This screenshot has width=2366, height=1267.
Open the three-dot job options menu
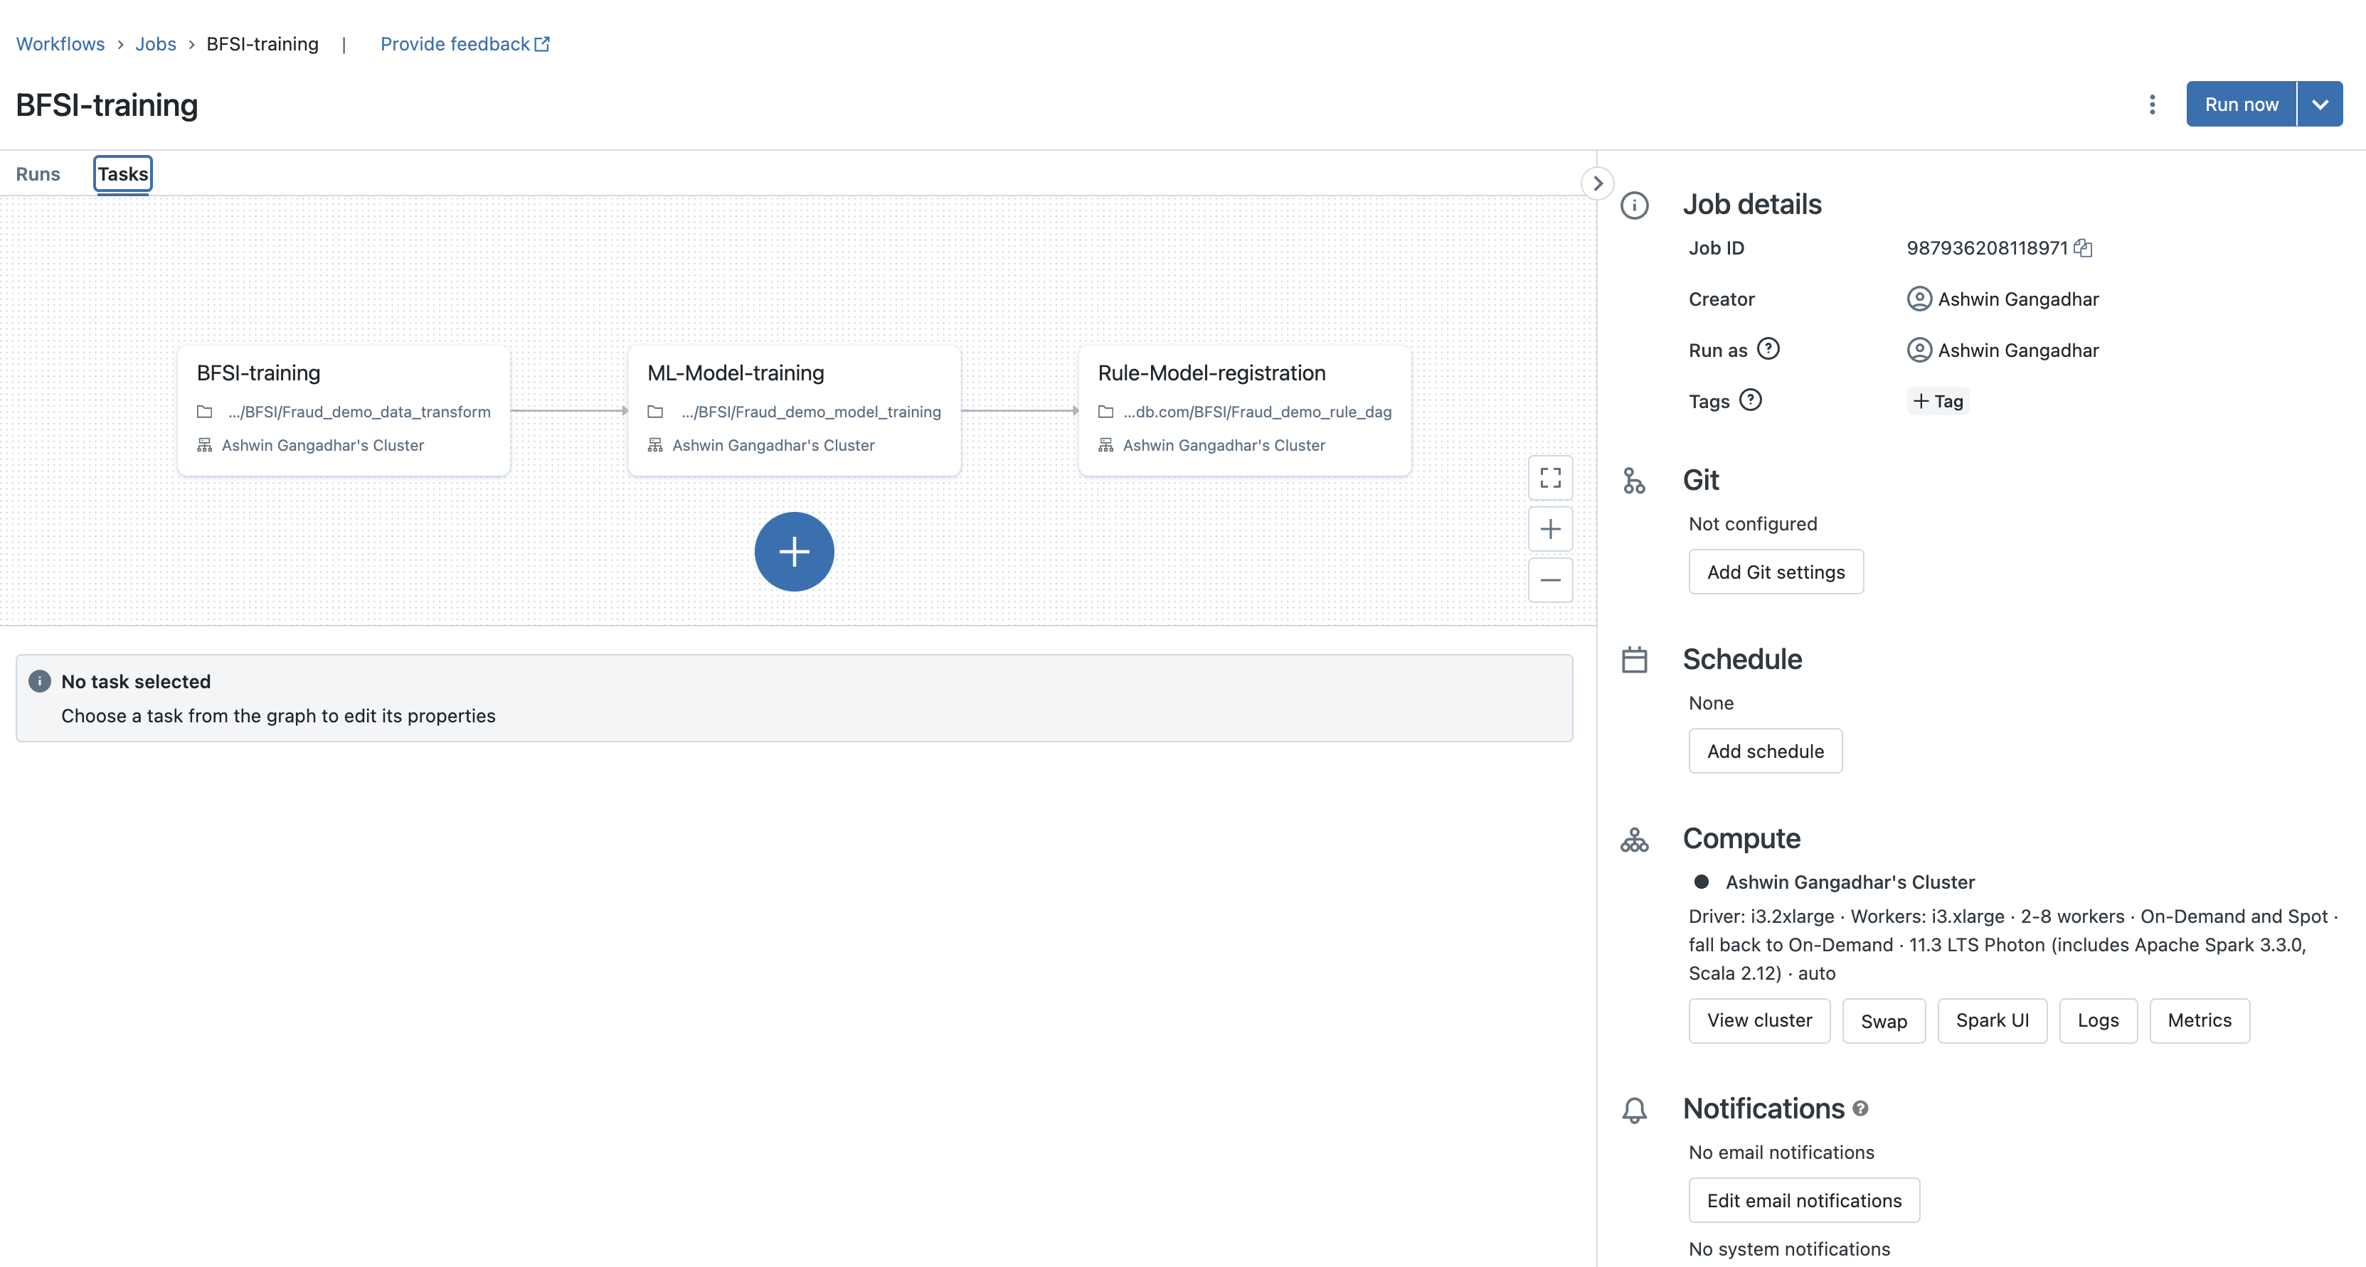(2152, 105)
